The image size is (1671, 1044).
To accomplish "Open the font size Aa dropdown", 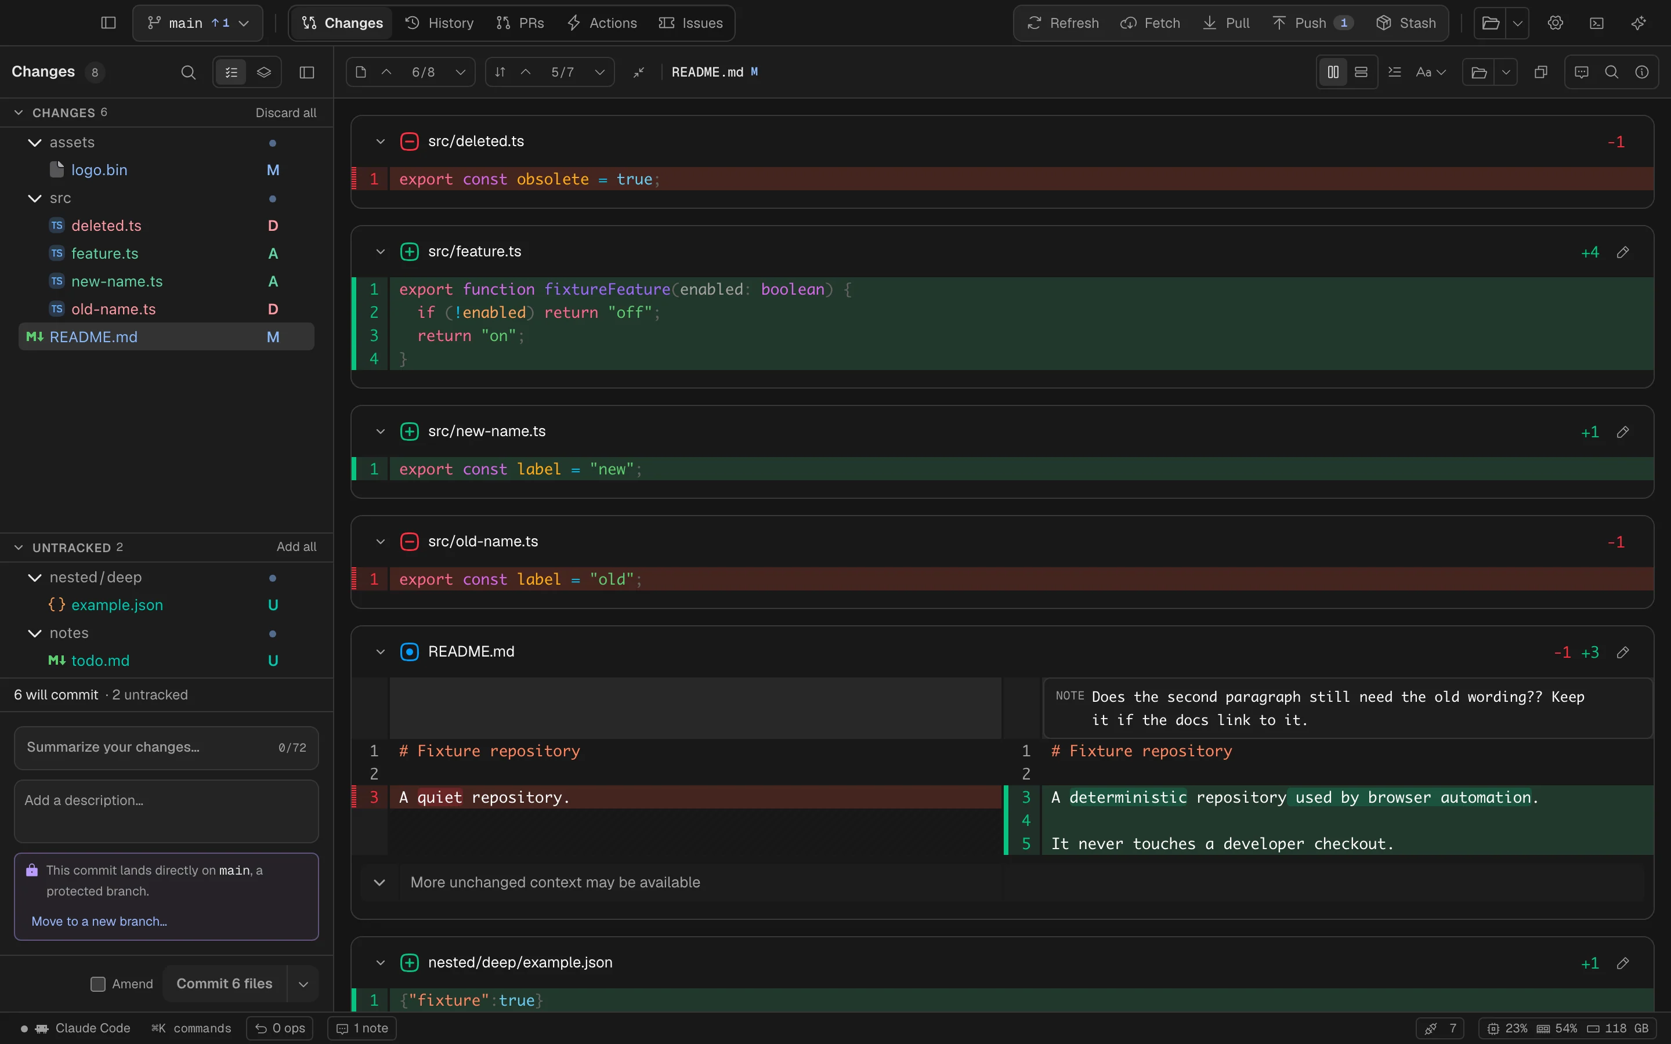I will tap(1431, 72).
